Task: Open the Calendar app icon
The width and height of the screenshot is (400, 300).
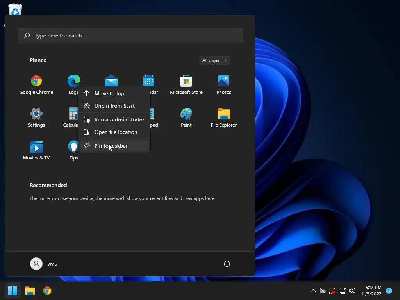Action: (x=149, y=81)
